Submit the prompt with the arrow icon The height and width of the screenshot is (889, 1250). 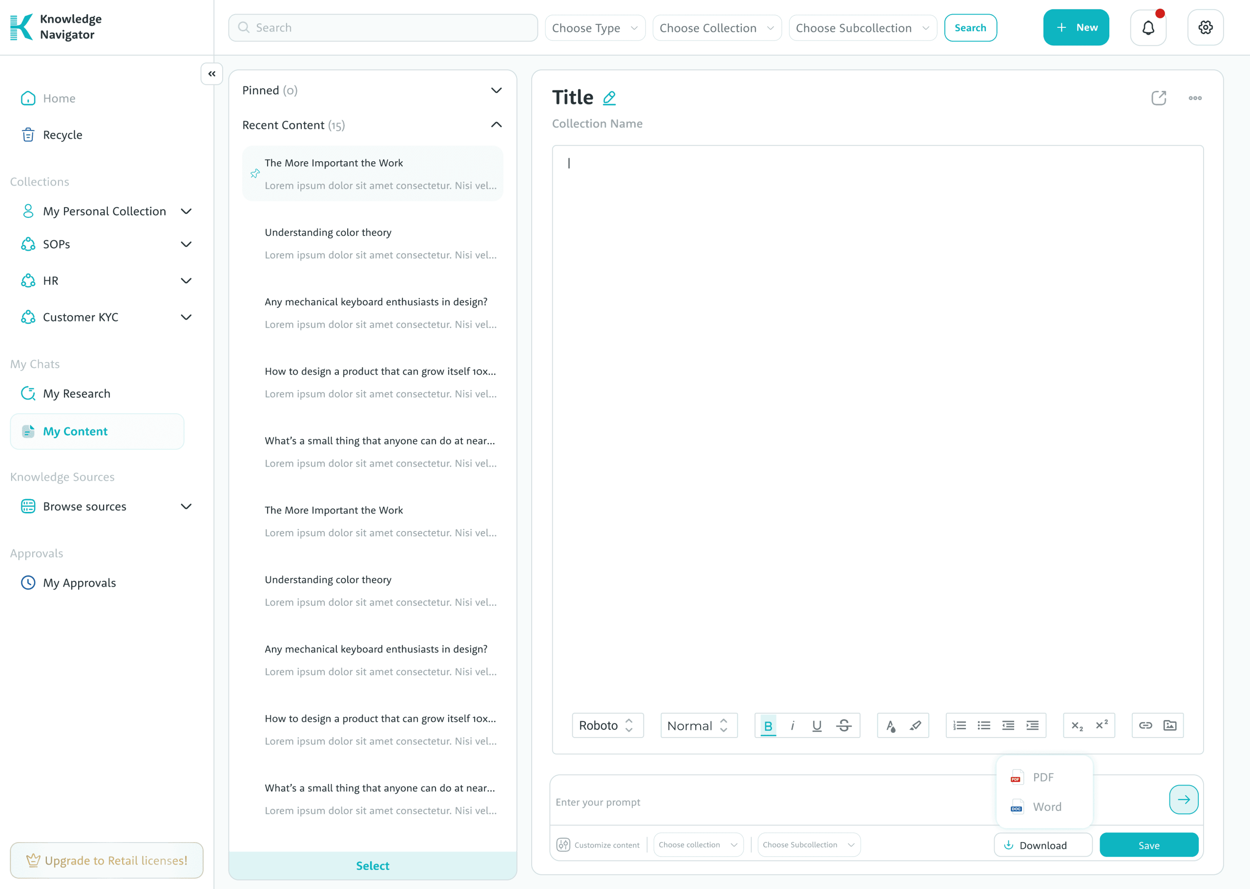click(1183, 800)
